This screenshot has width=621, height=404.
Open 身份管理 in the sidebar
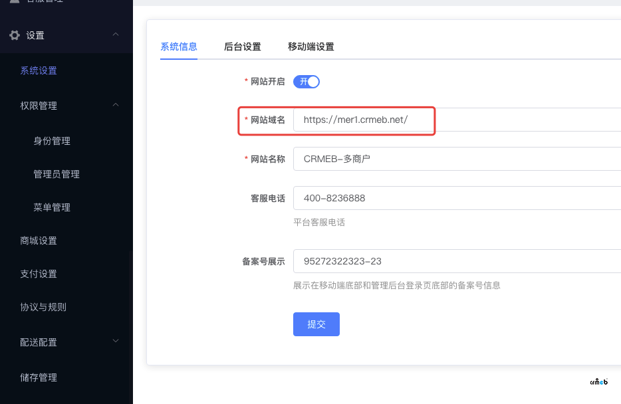coord(52,141)
